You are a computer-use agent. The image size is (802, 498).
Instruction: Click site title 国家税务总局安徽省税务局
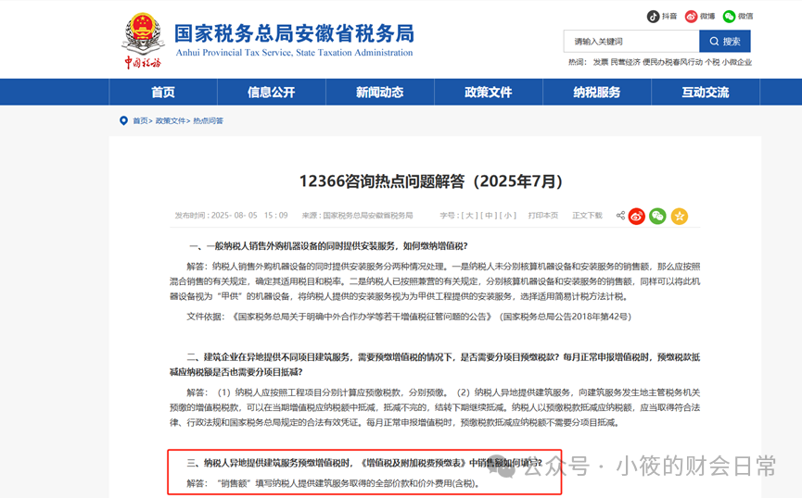[x=294, y=33]
